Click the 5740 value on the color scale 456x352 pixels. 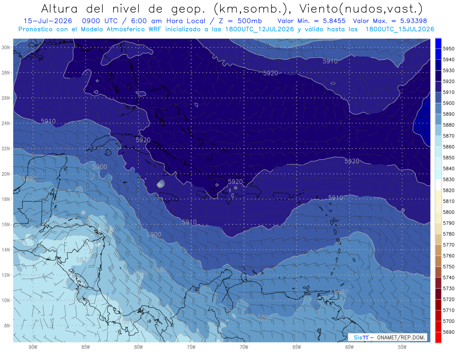[x=449, y=278]
